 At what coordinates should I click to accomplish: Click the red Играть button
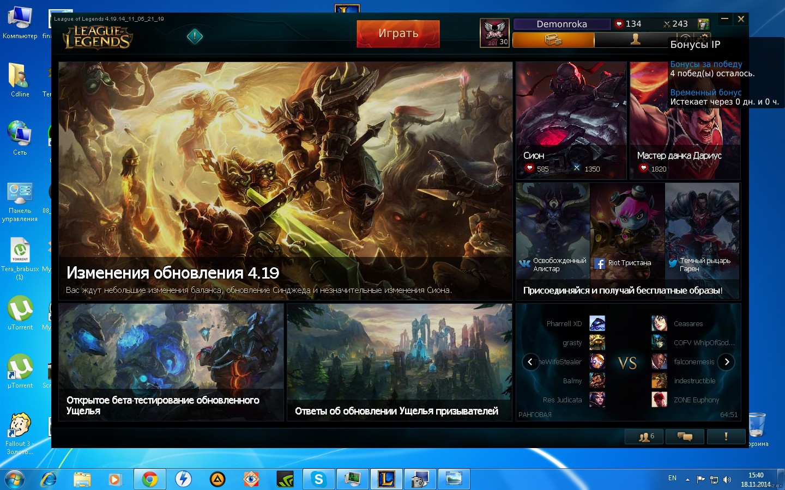[398, 33]
